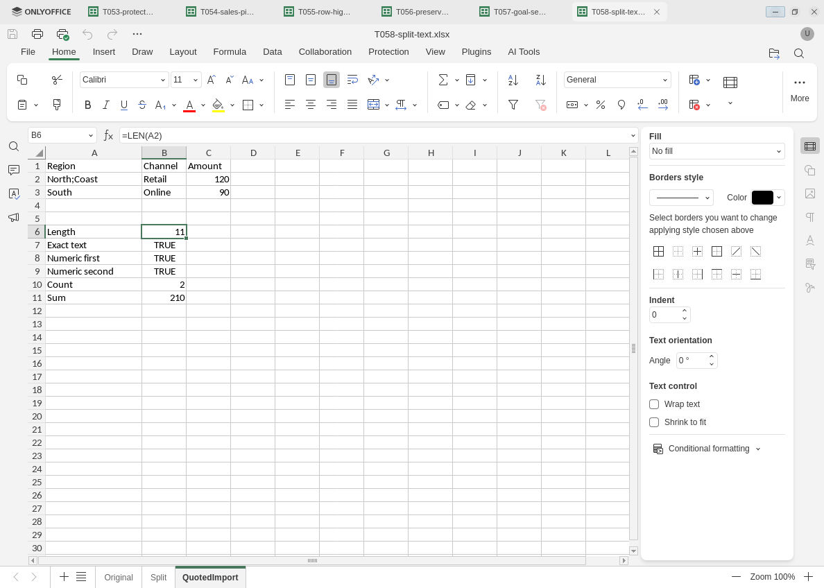This screenshot has width=824, height=588.
Task: Apply the Filter funnel tool
Action: click(513, 105)
